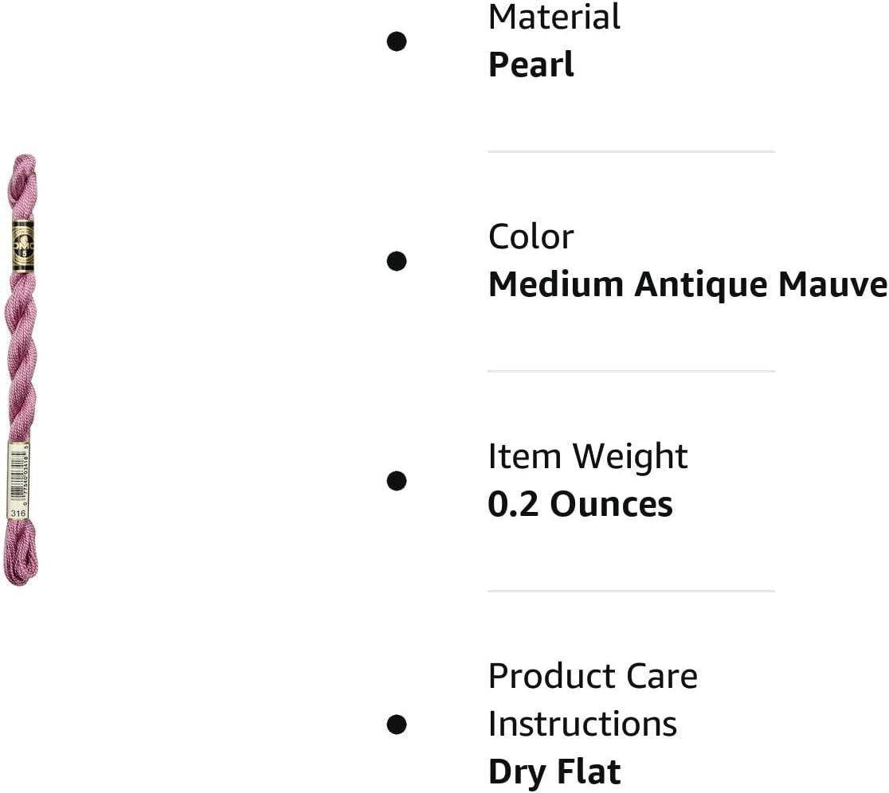
Task: Select the Pearl material value
Action: 531,64
